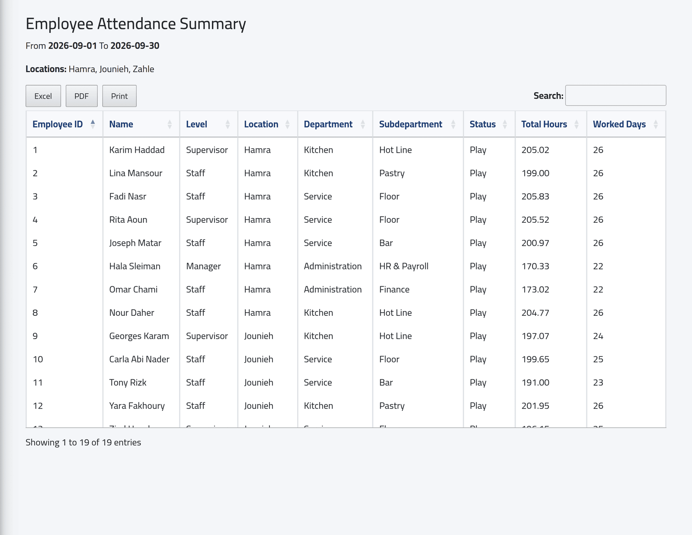
Task: Print the attendance summary
Action: tap(119, 96)
